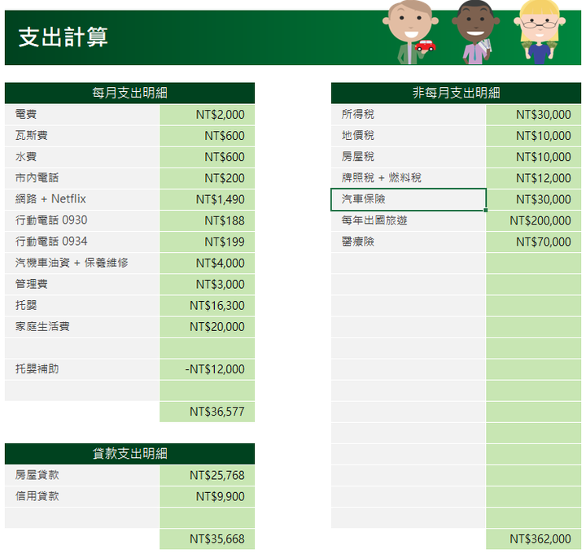Click the 網路 + Netflix label cell
The height and width of the screenshot is (558, 586).
point(82,199)
